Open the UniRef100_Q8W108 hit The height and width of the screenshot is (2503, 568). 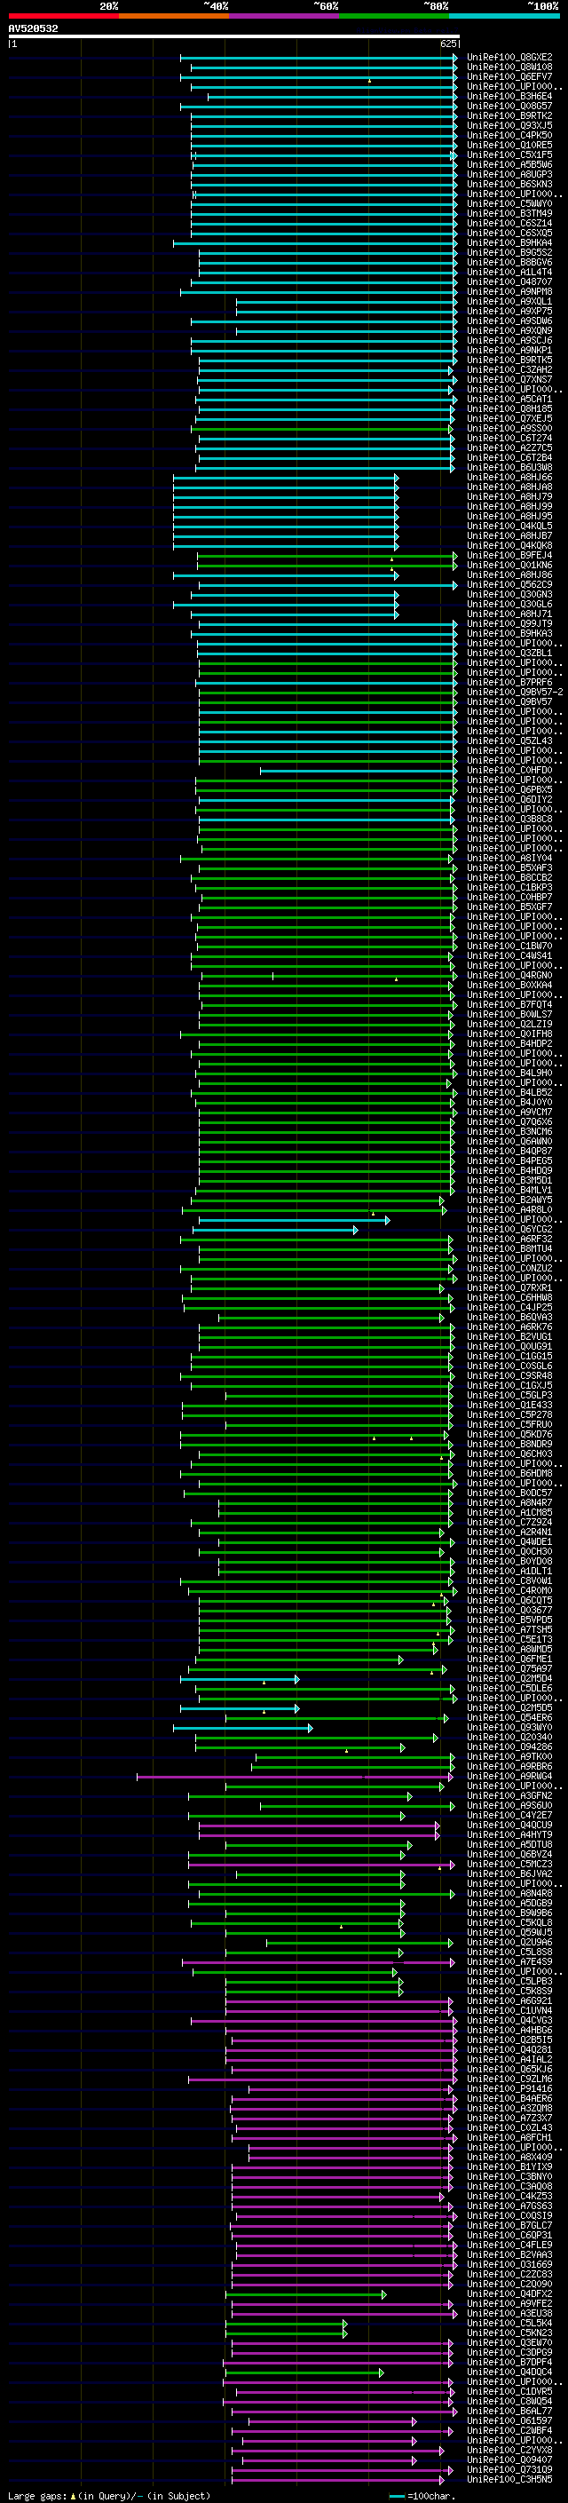click(x=509, y=67)
